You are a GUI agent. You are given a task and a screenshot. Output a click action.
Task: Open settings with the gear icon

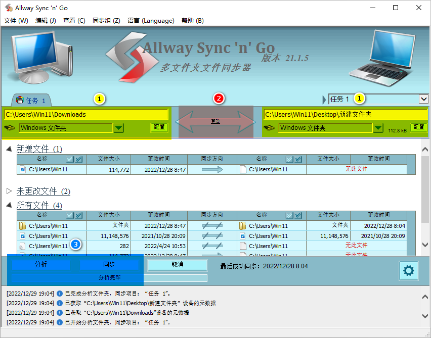(409, 271)
